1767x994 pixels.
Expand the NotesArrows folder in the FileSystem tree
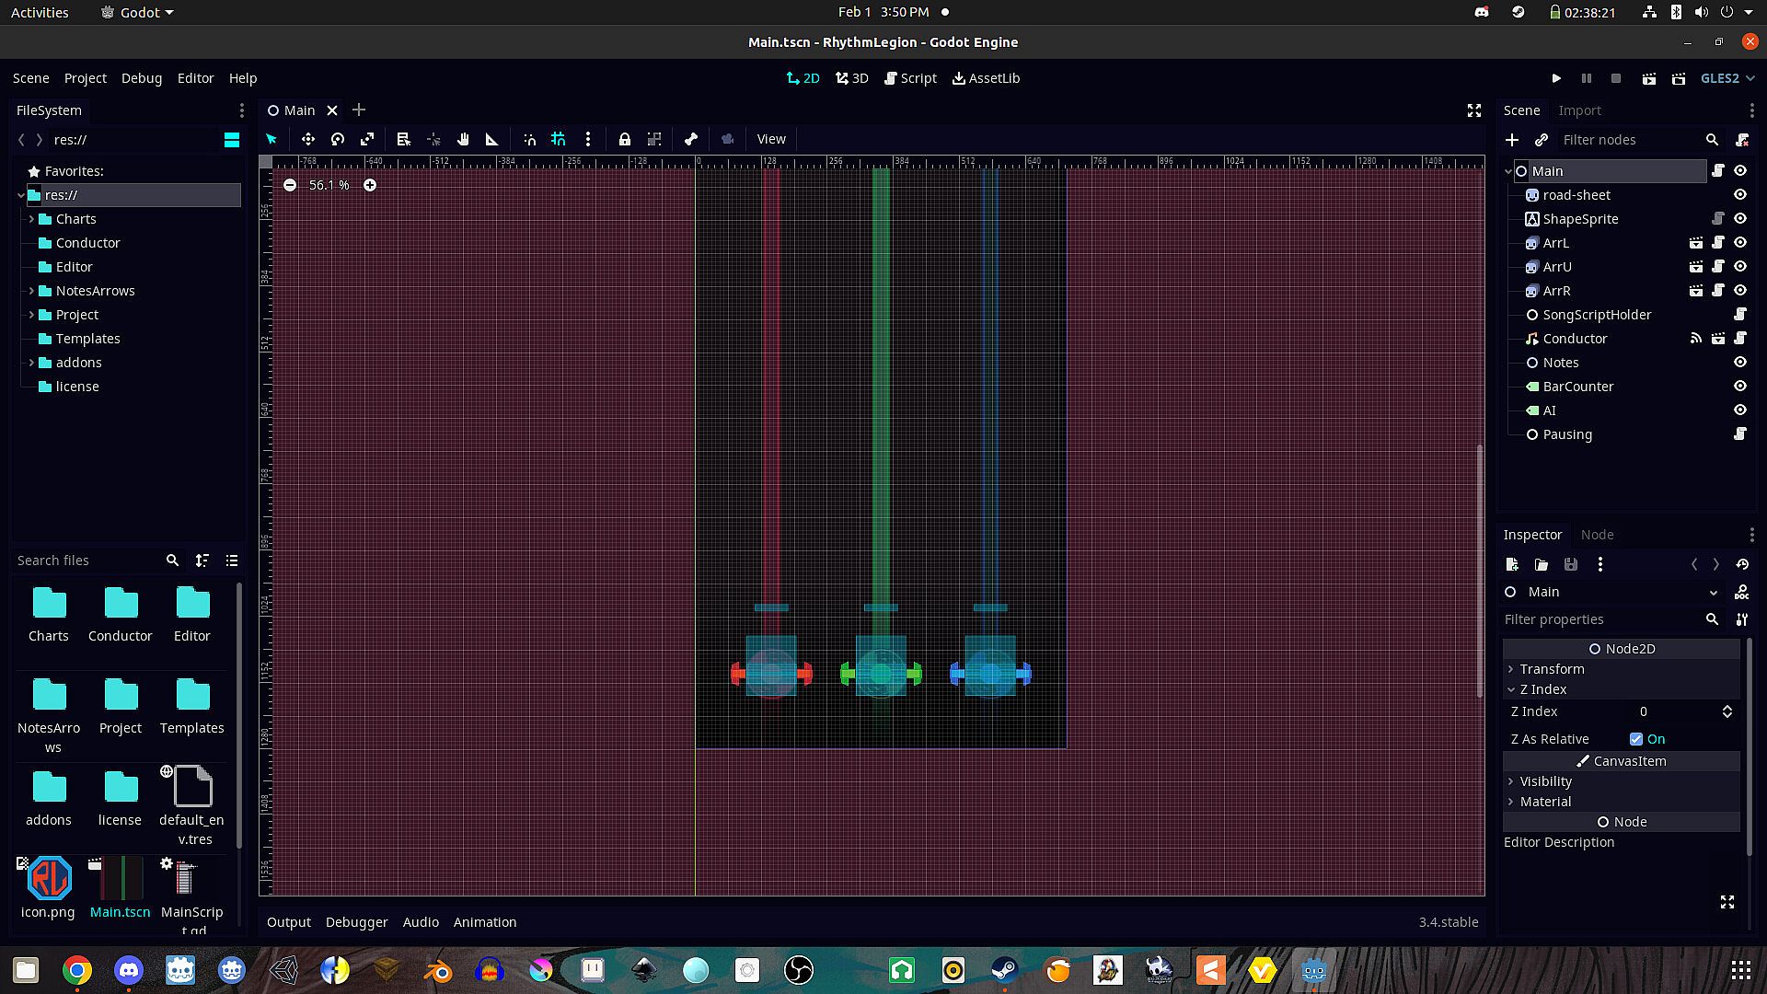31,291
